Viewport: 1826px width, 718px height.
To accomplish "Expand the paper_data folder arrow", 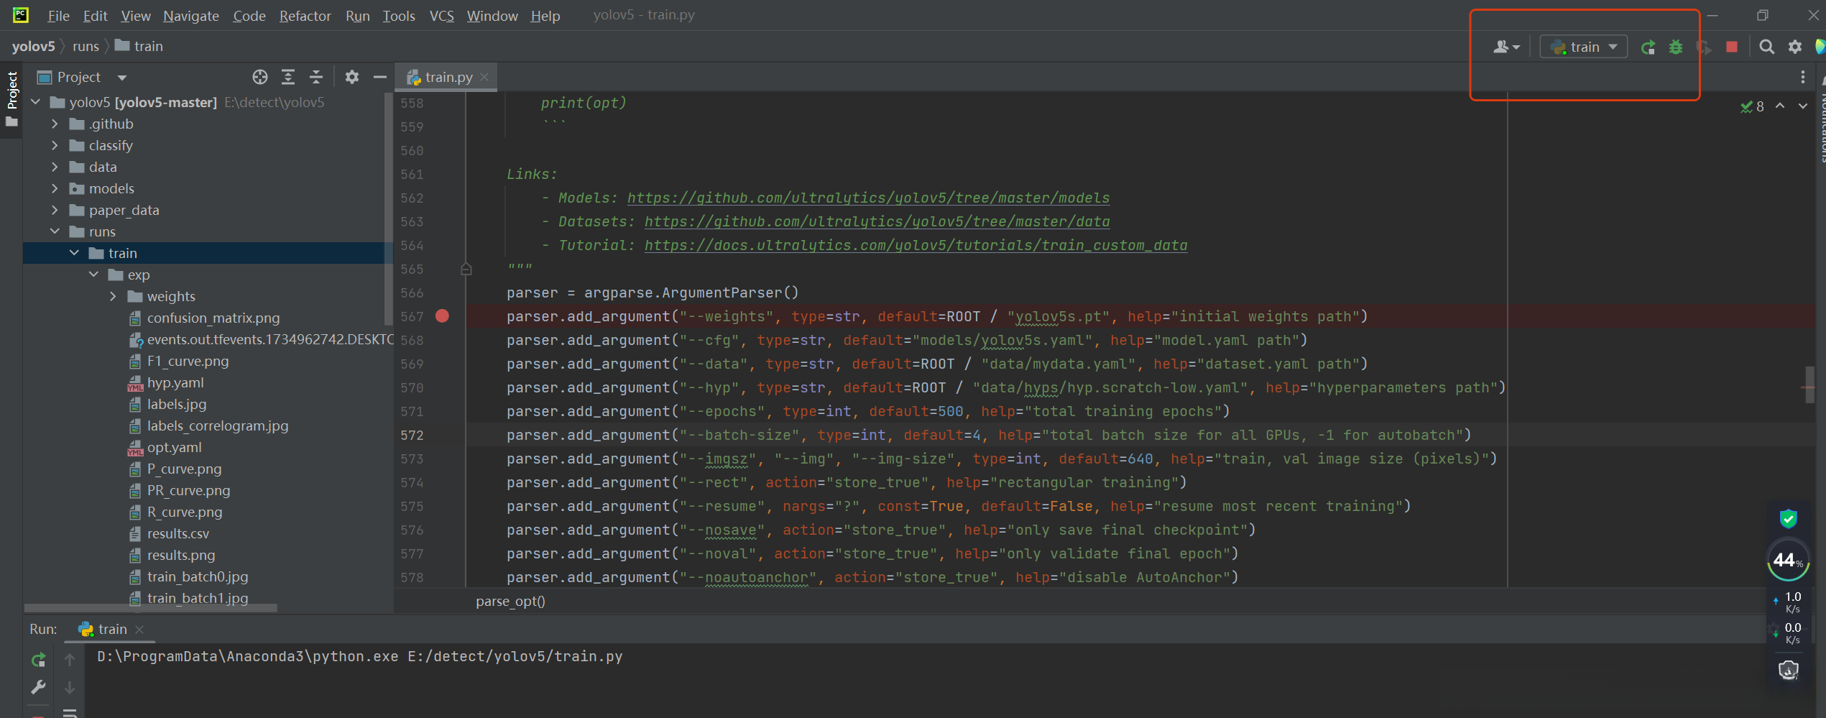I will (55, 210).
